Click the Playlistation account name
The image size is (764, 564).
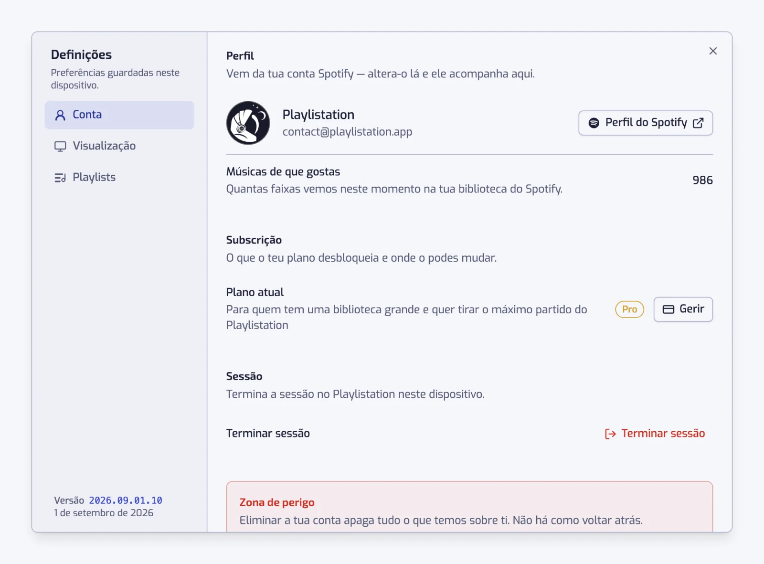pyautogui.click(x=318, y=115)
